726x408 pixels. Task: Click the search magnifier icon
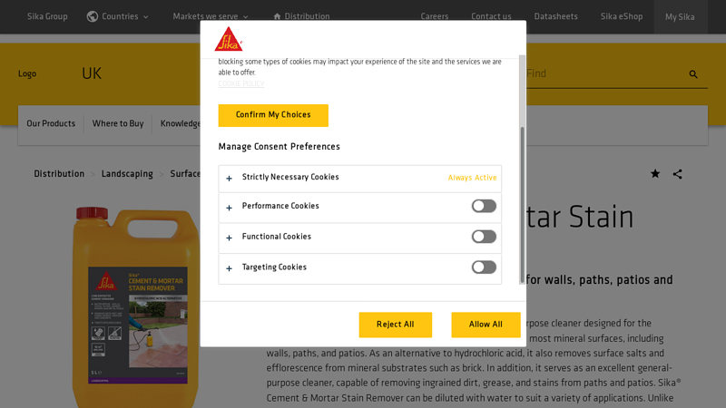tap(693, 74)
